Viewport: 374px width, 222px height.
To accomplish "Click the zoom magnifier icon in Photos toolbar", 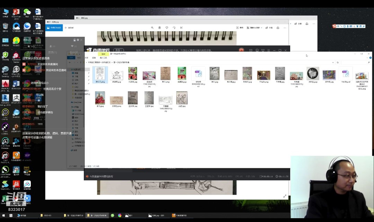I will pos(152,28).
